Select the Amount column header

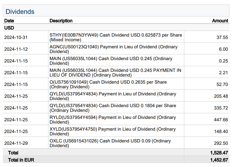point(220,21)
